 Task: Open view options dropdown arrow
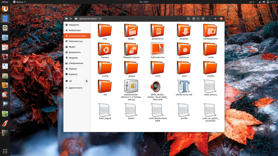pyautogui.click(x=198, y=19)
